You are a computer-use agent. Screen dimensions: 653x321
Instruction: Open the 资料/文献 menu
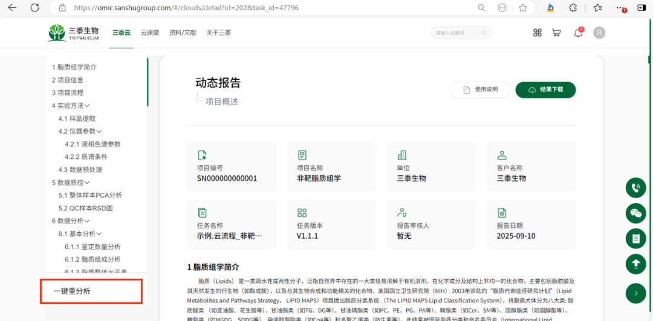coord(183,33)
